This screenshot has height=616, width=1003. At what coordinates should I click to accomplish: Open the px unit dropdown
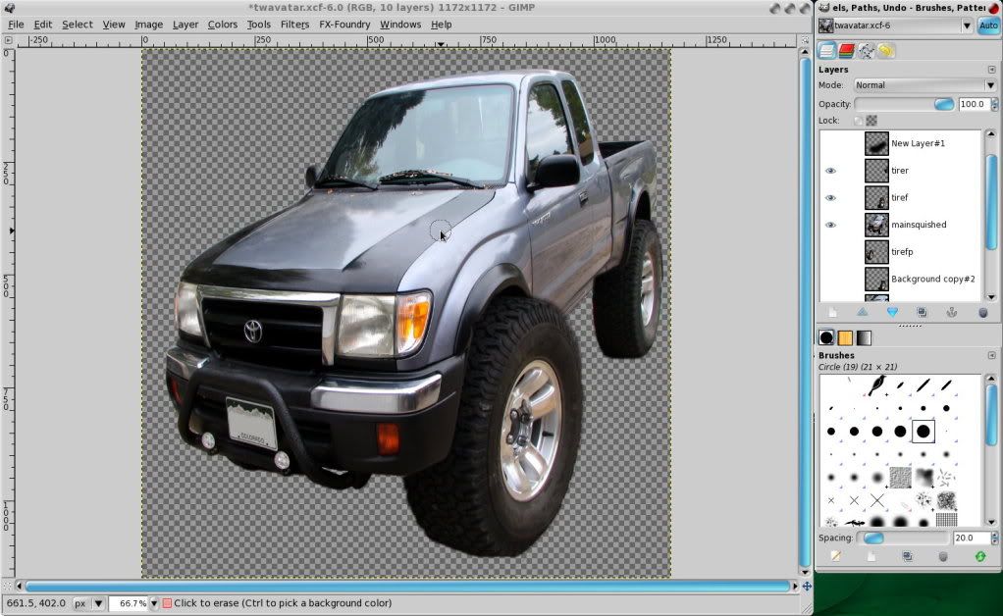(x=87, y=603)
